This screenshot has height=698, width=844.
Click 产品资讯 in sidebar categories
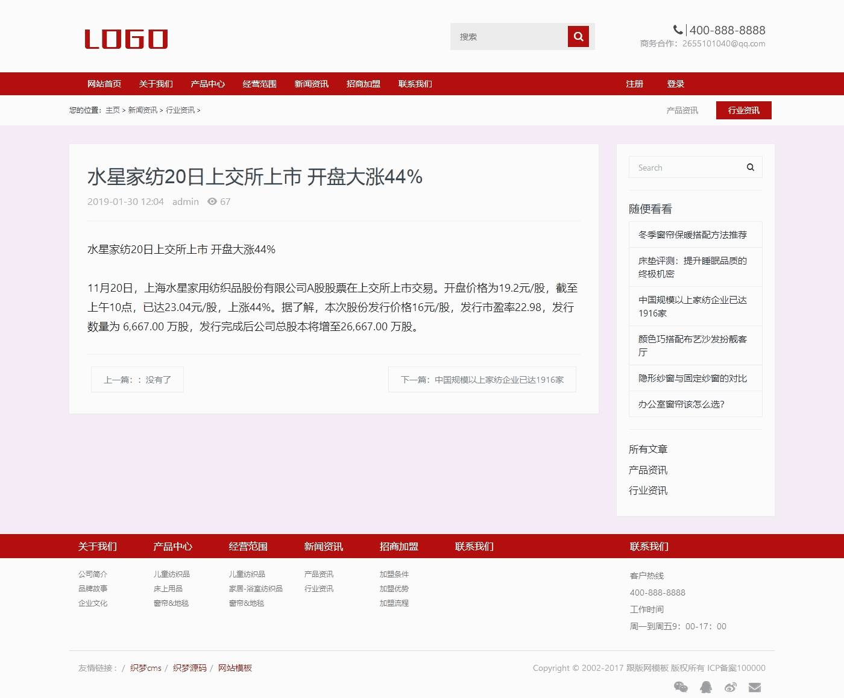tap(648, 470)
